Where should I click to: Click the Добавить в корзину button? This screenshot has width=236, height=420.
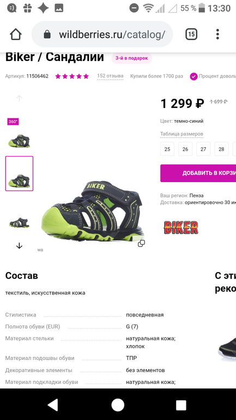tap(198, 173)
